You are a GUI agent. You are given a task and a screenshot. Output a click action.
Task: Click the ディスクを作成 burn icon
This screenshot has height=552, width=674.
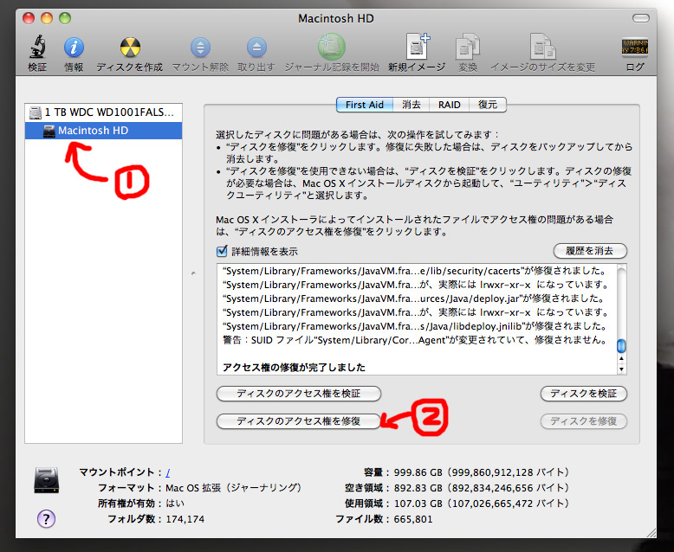point(130,48)
